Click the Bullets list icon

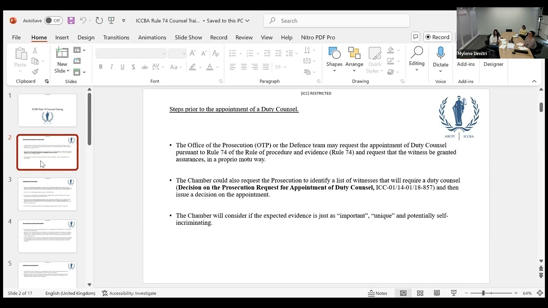click(x=232, y=53)
